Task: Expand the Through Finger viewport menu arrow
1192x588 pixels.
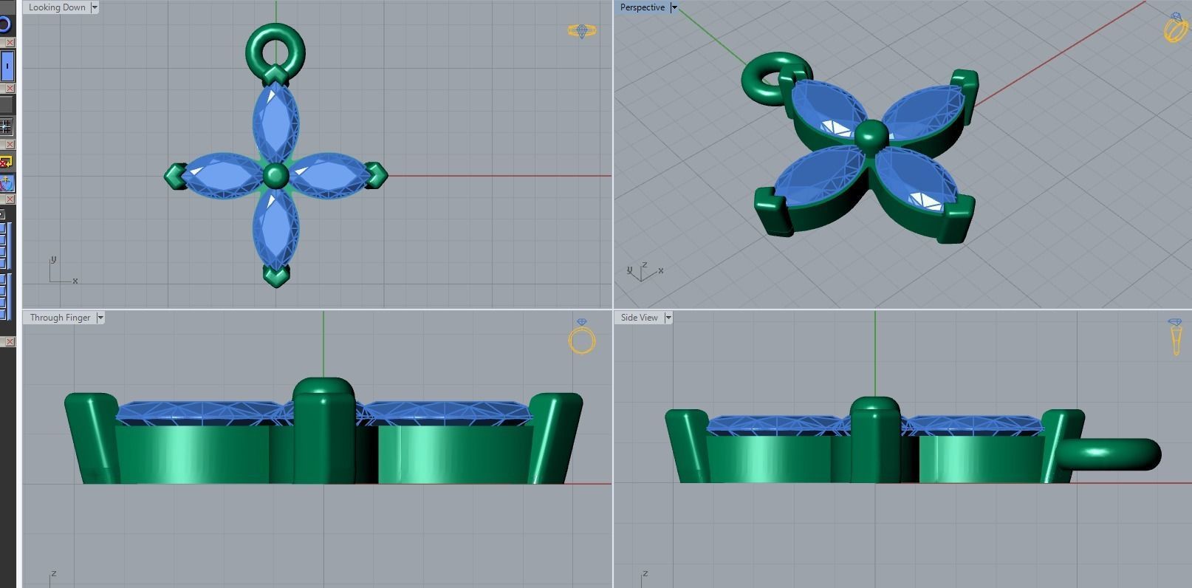Action: pos(100,318)
